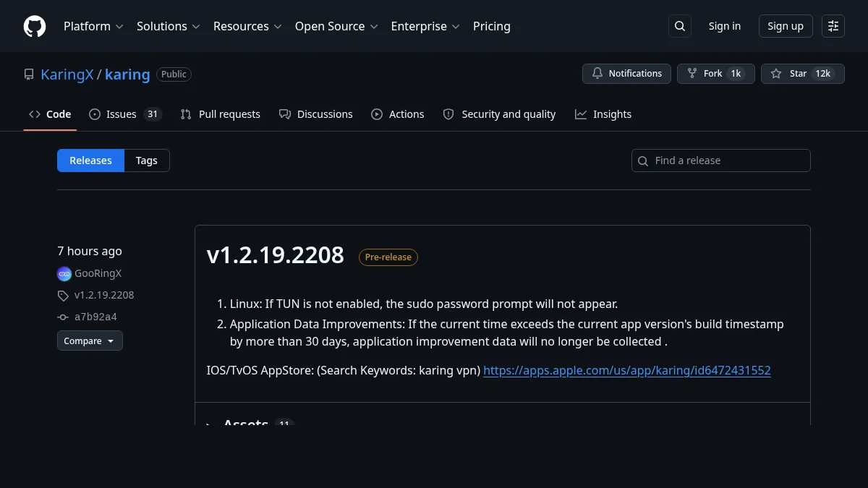Click the Insights graph icon
The image size is (868, 488).
tap(581, 114)
